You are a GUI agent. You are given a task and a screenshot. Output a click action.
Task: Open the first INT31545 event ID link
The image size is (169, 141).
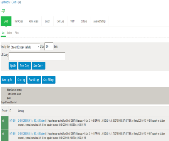13,121
